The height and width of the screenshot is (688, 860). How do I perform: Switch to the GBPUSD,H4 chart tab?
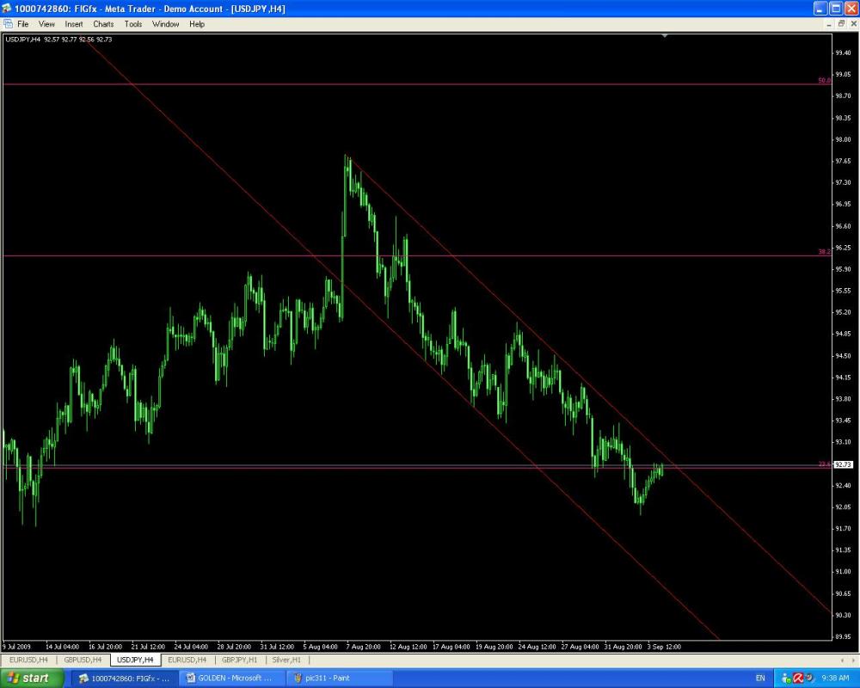click(83, 660)
